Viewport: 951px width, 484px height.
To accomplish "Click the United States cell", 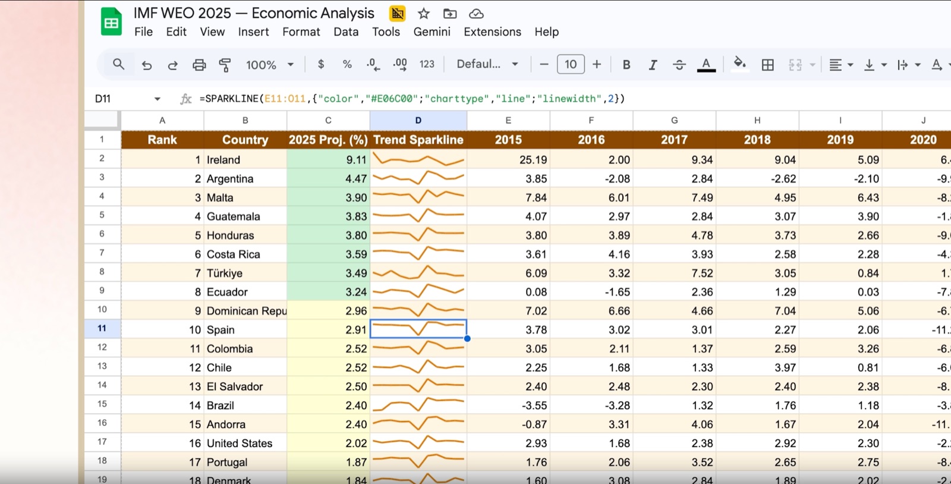I will [x=245, y=443].
